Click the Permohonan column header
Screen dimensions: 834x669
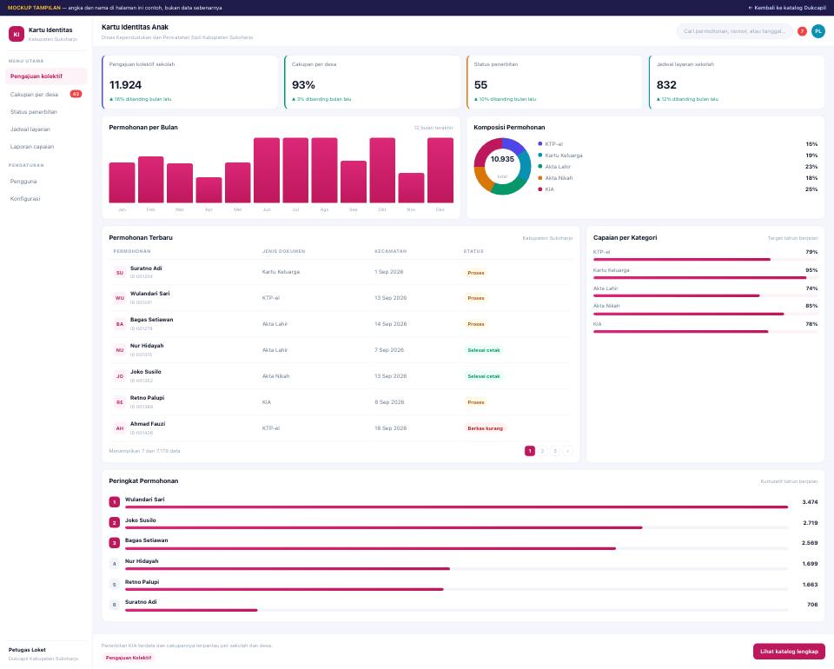coord(132,251)
